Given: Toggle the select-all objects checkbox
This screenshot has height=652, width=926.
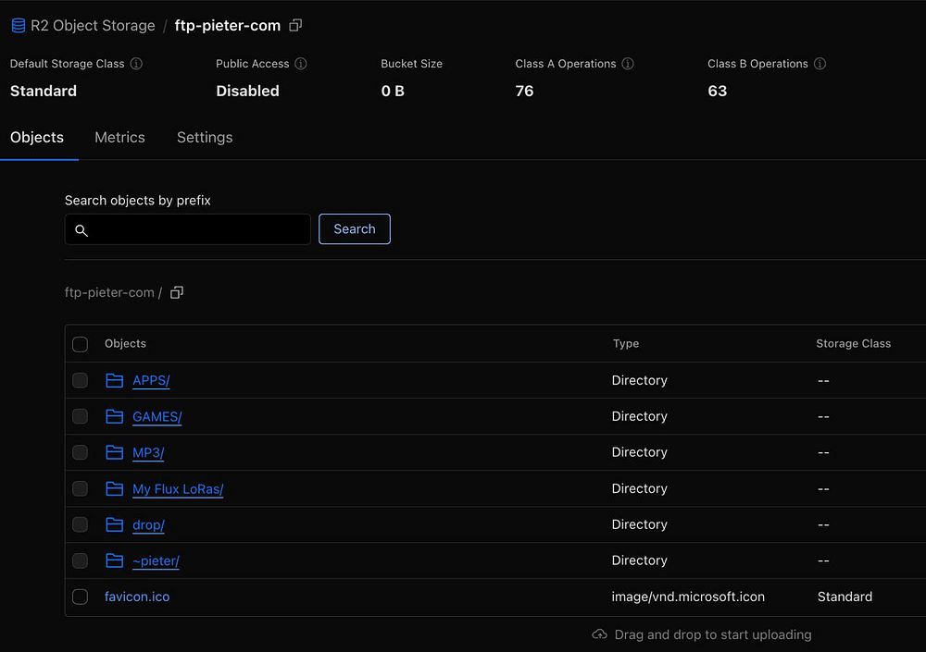Looking at the screenshot, I should pos(81,344).
